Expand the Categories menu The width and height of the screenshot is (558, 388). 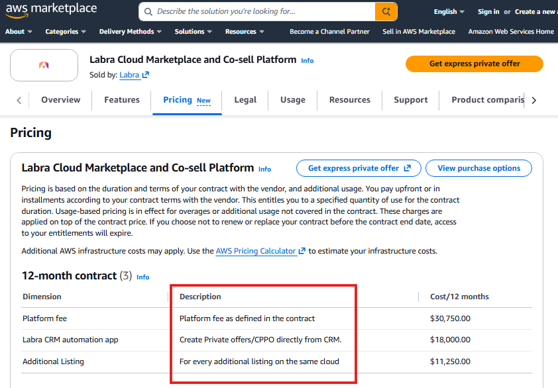pyautogui.click(x=66, y=32)
